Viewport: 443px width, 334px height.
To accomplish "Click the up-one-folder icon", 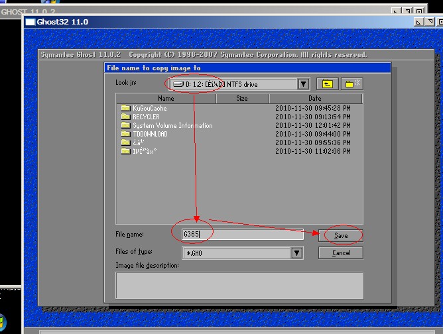I will click(x=327, y=84).
